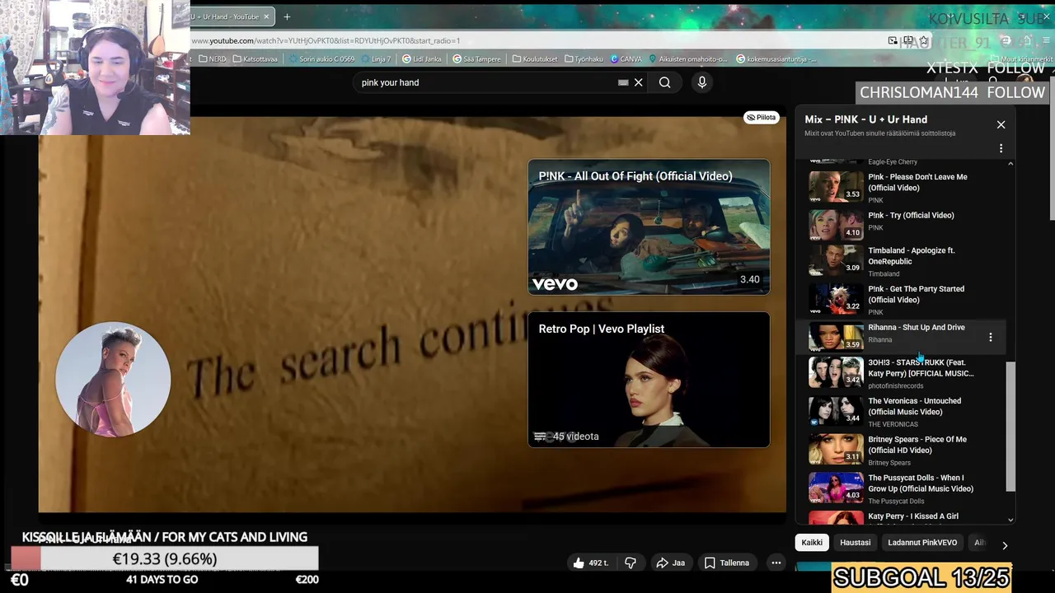The image size is (1055, 593).
Task: Open options for 'Rihanna - Shut Up And Drive'
Action: 990,337
